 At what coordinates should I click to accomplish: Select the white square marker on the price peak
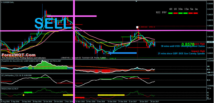click(x=137, y=27)
